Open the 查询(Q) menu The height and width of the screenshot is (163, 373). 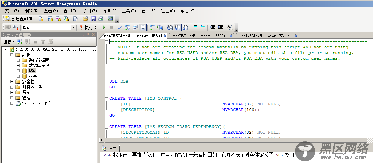tap(71, 11)
